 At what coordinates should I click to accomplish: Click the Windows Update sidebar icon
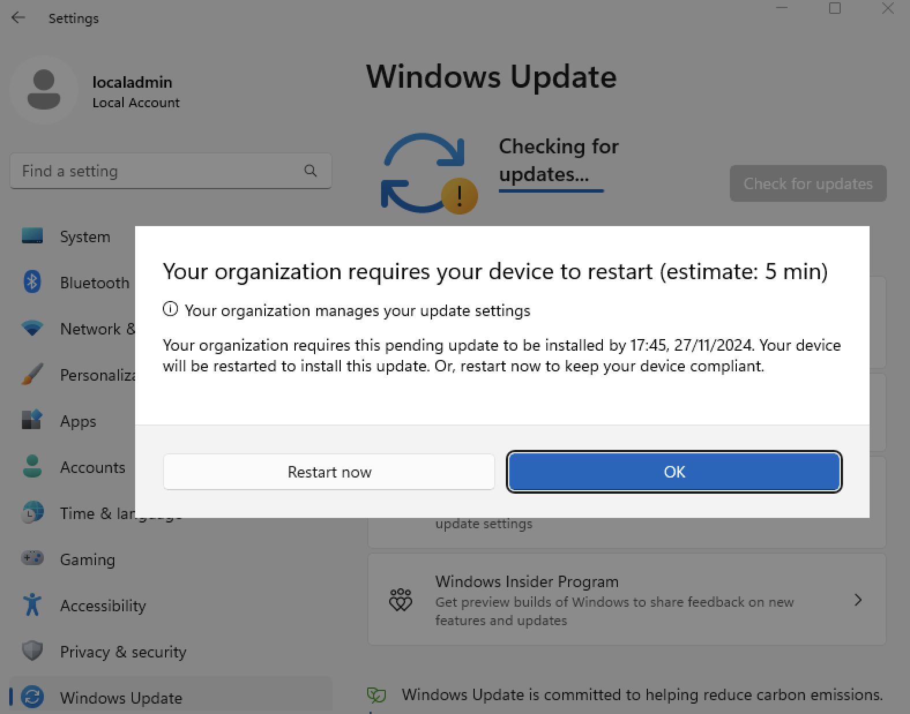point(32,697)
